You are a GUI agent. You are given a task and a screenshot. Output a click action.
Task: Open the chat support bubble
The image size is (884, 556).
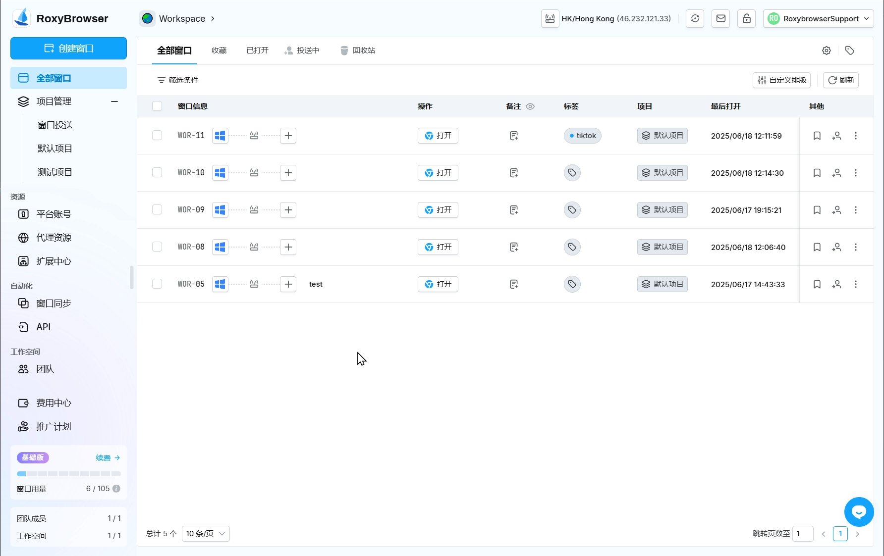pos(859,512)
